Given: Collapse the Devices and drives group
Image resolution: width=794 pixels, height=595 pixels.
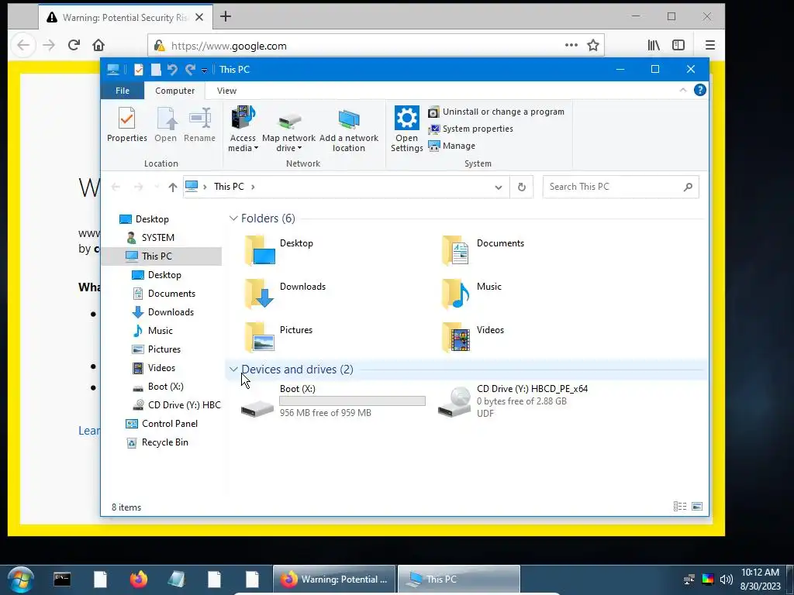Looking at the screenshot, I should (233, 370).
